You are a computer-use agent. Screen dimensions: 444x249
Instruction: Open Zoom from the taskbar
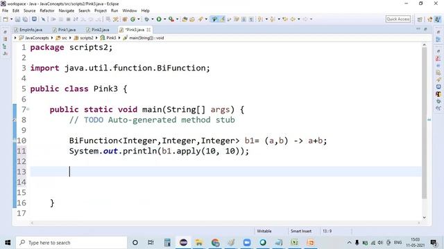(x=247, y=243)
